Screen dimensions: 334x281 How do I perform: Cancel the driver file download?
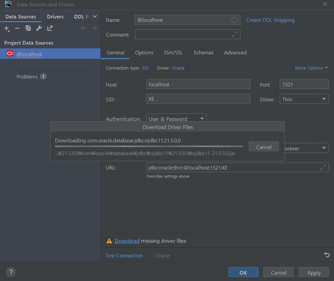point(264,147)
